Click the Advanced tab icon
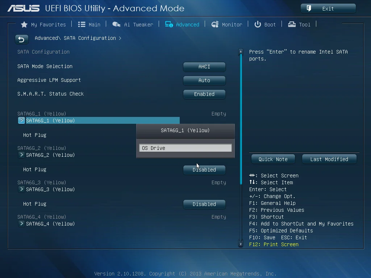371x278 pixels. (x=169, y=24)
